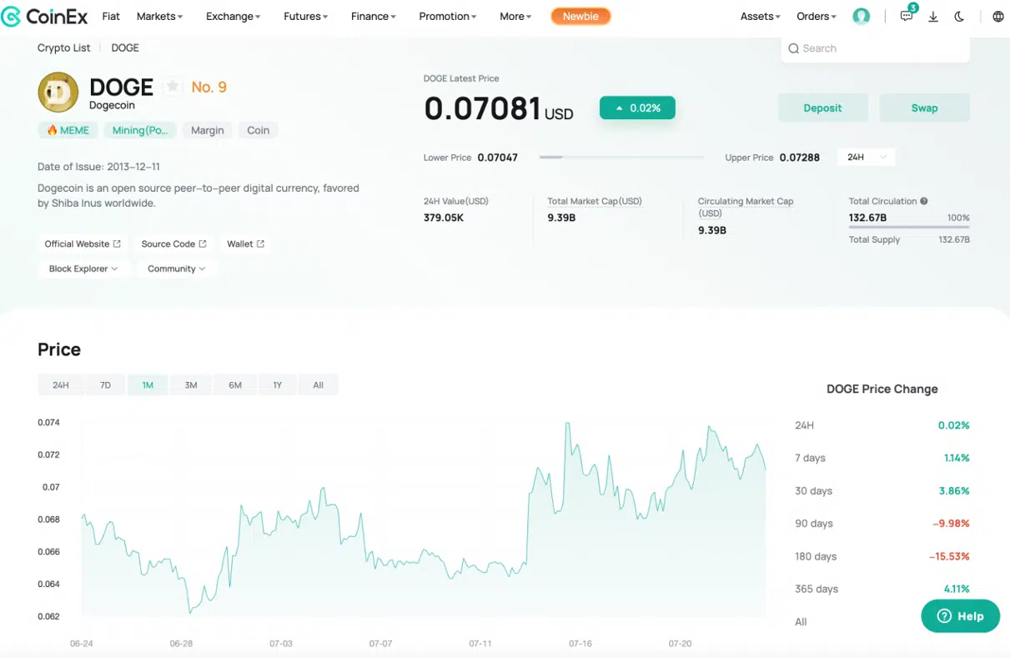Select the 1Y chart tab
The image size is (1010, 658).
pos(278,384)
